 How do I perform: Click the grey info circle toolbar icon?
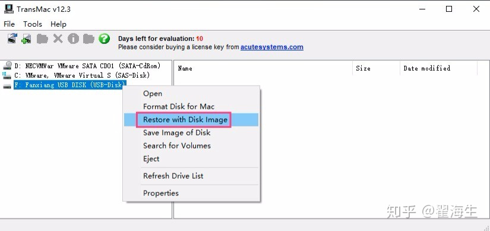click(73, 39)
